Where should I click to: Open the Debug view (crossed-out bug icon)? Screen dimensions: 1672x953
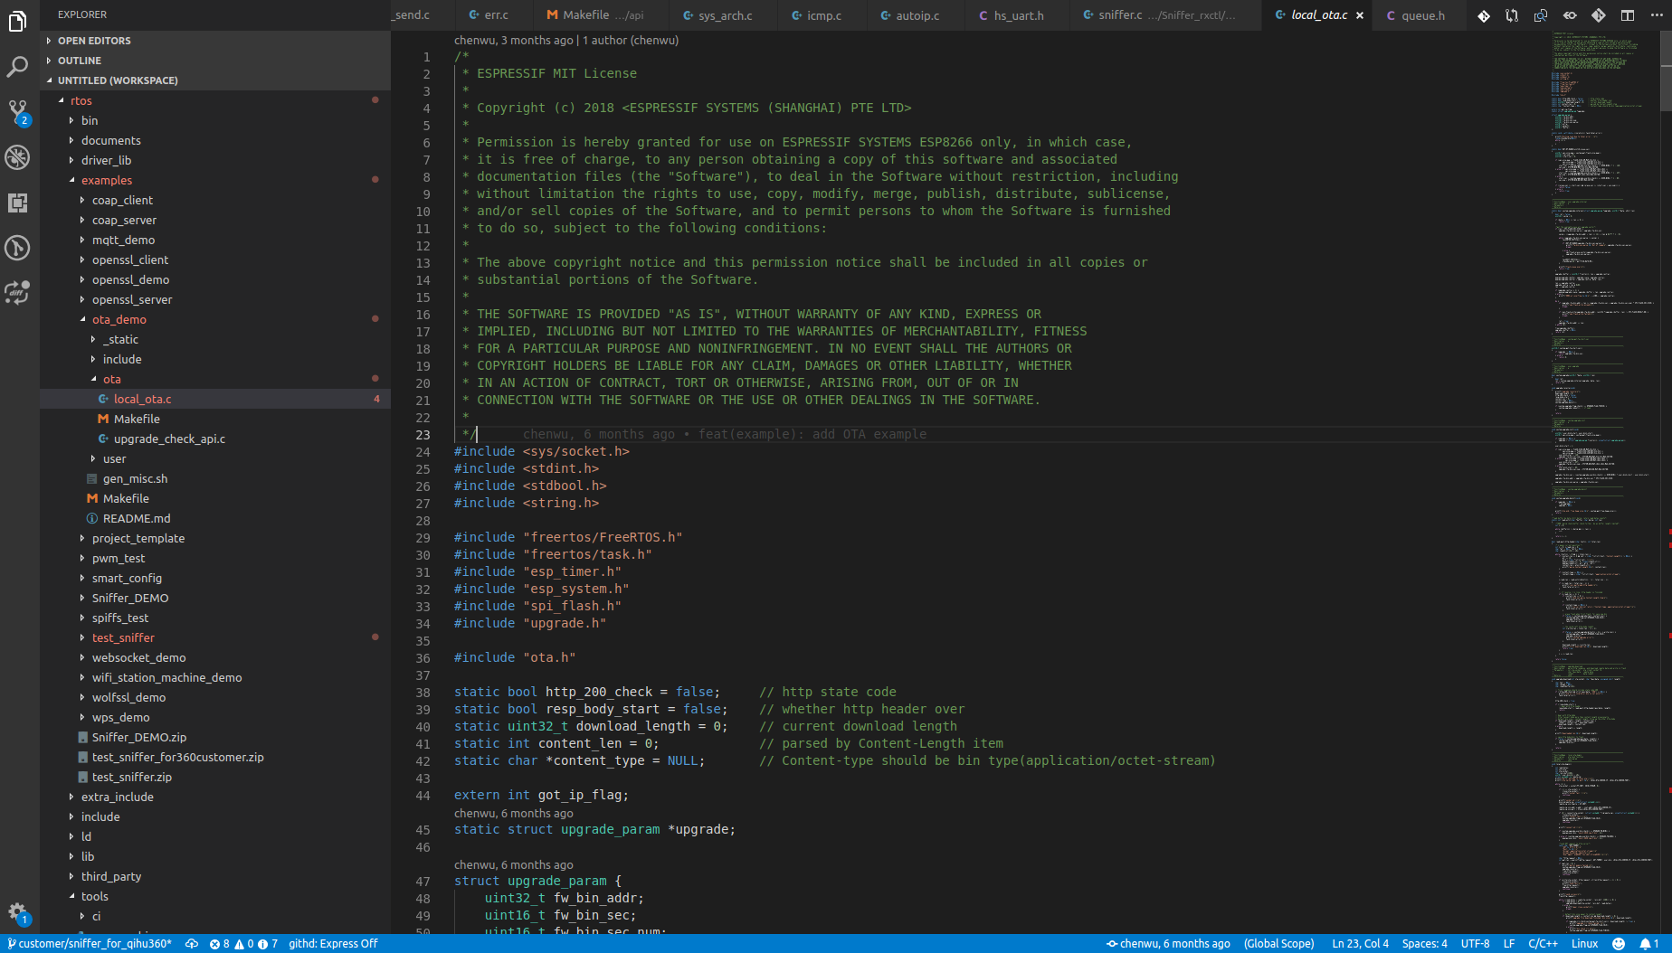[x=17, y=157]
